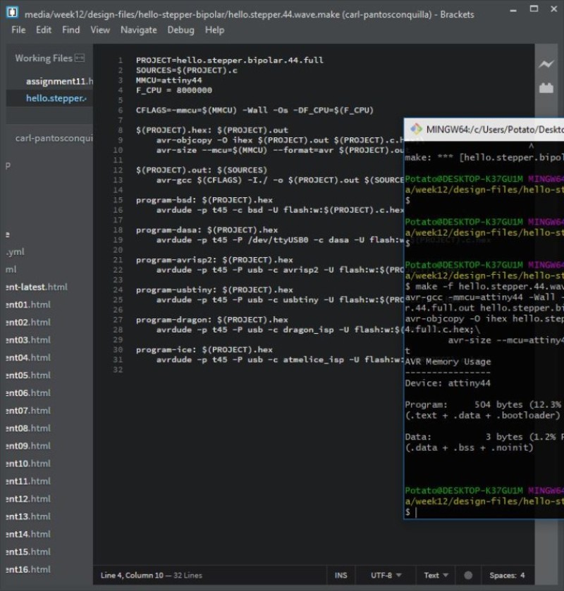Open the .yml file in project tree
564x591 pixels.
click(15, 251)
